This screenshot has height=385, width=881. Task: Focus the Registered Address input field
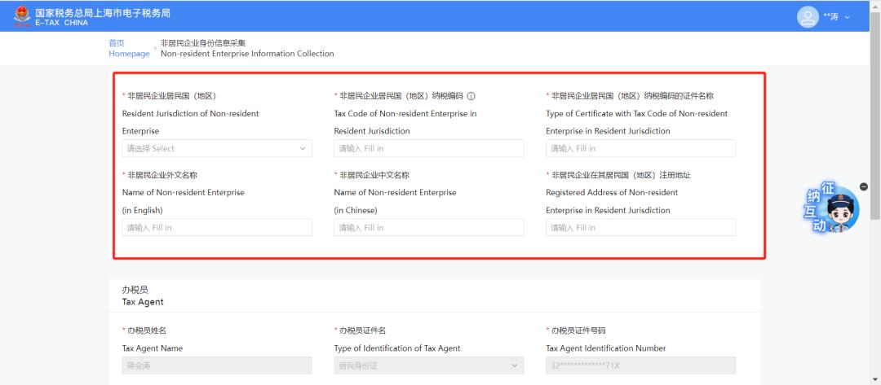[640, 228]
